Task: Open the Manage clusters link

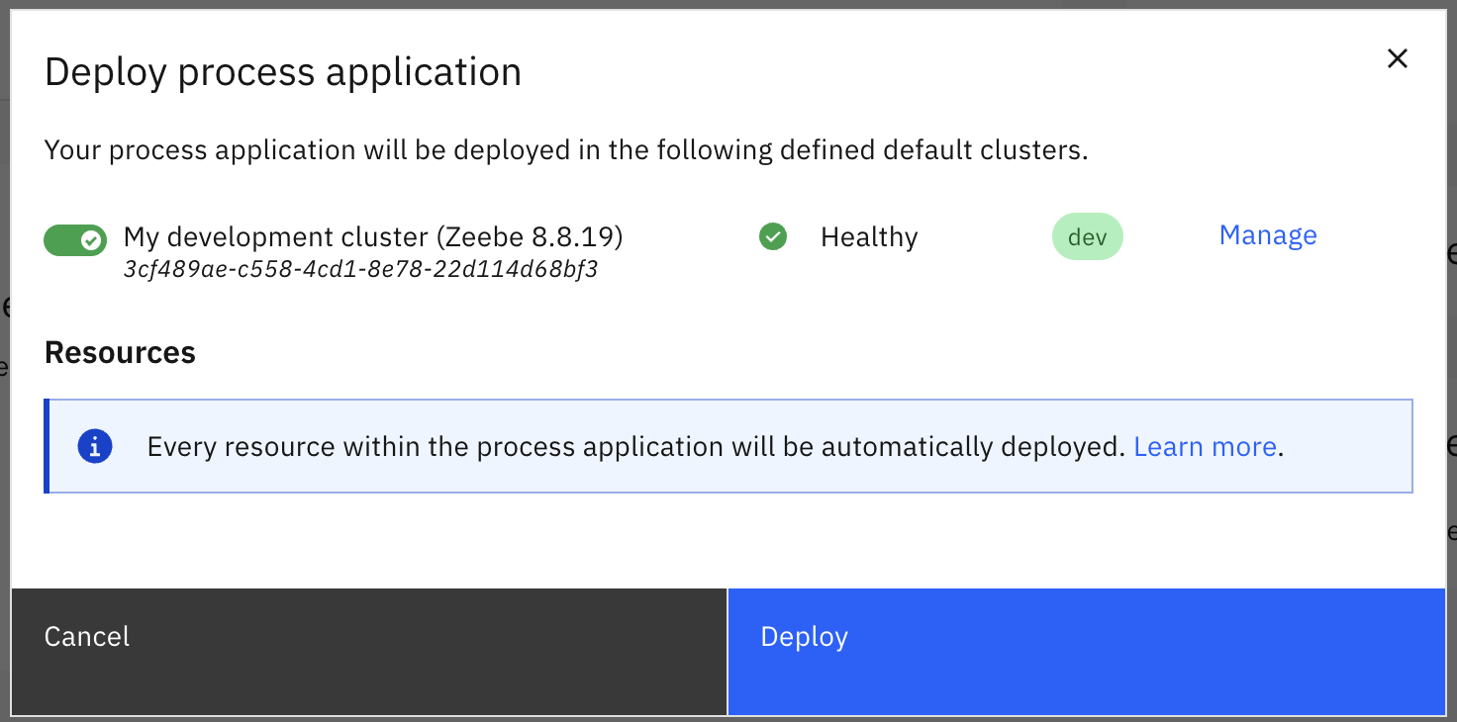Action: (x=1267, y=235)
